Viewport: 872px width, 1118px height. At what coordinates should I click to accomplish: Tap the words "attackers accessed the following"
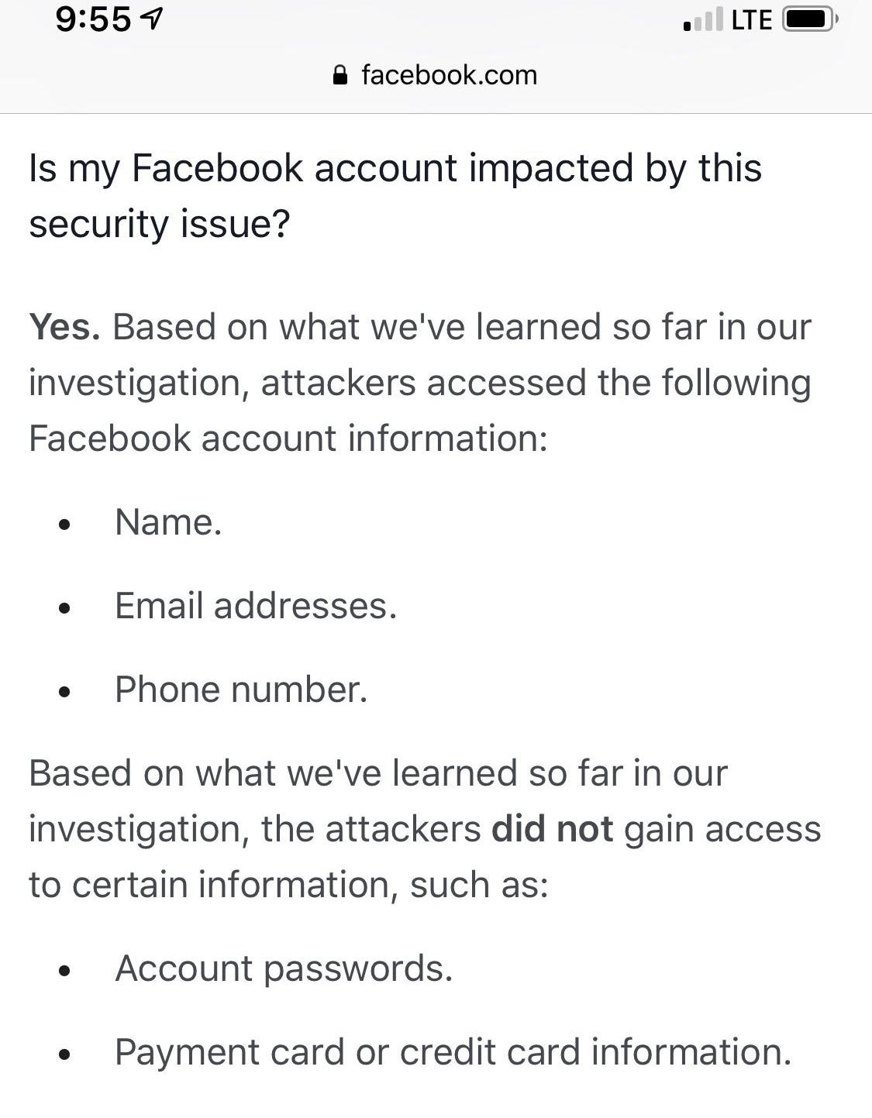point(536,383)
